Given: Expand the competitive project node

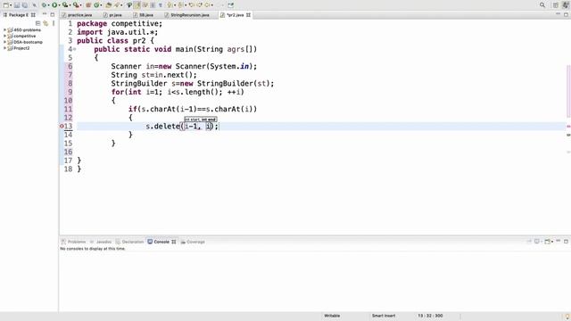Looking at the screenshot, I should [x=4, y=36].
